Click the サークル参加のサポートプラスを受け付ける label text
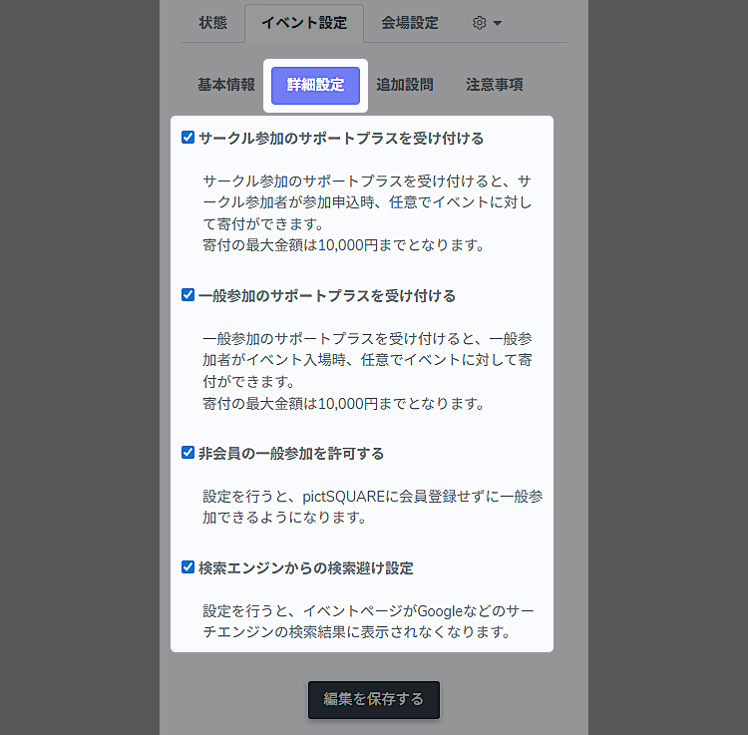Viewport: 748px width, 735px height. coord(341,139)
